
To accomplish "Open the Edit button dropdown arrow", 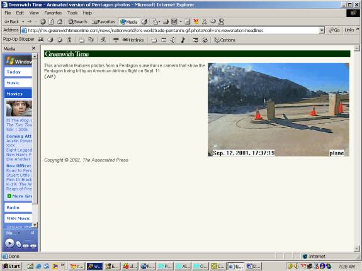I will pyautogui.click(x=181, y=22).
